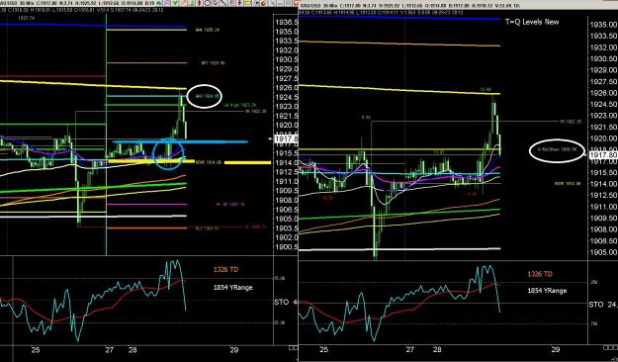The width and height of the screenshot is (618, 362).
Task: Click the '1326 TD' label in right stochastic panel
Action: point(540,274)
